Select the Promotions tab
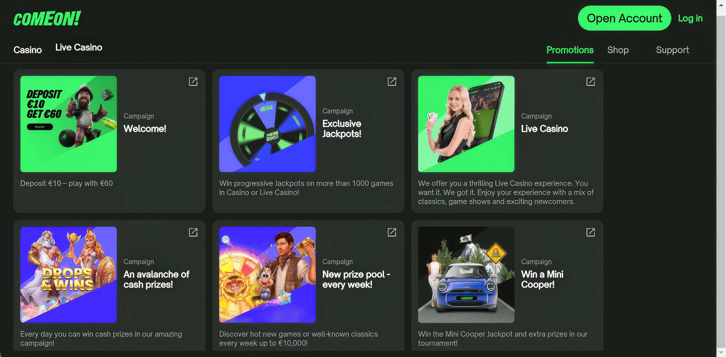726x357 pixels. 570,50
